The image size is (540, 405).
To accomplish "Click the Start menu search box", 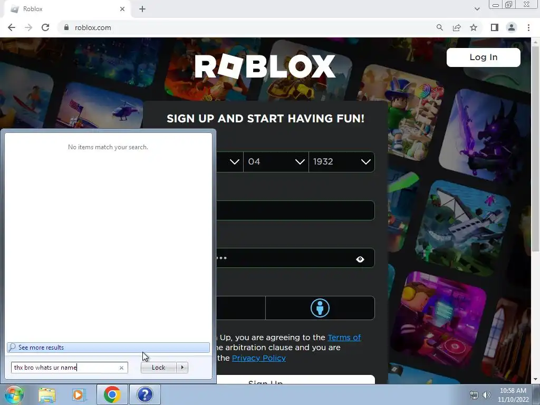I will pyautogui.click(x=65, y=368).
